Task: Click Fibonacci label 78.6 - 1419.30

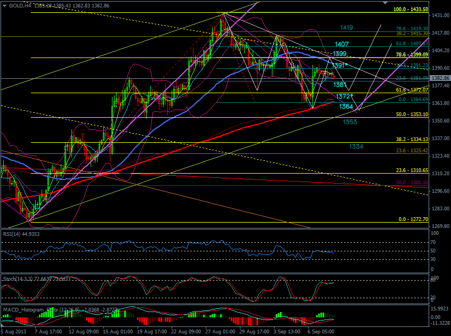Action: point(412,29)
